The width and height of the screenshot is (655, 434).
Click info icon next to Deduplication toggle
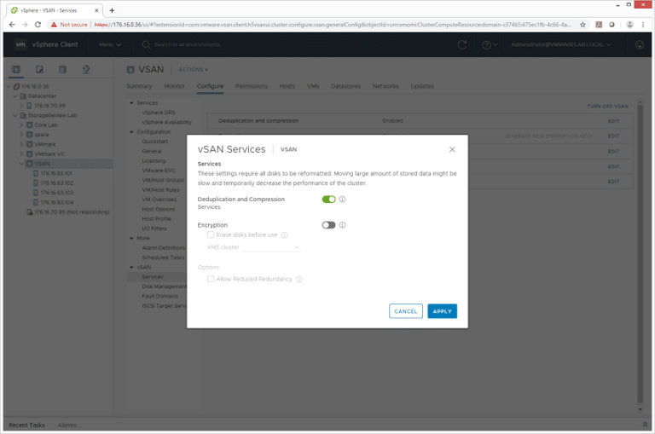(342, 200)
